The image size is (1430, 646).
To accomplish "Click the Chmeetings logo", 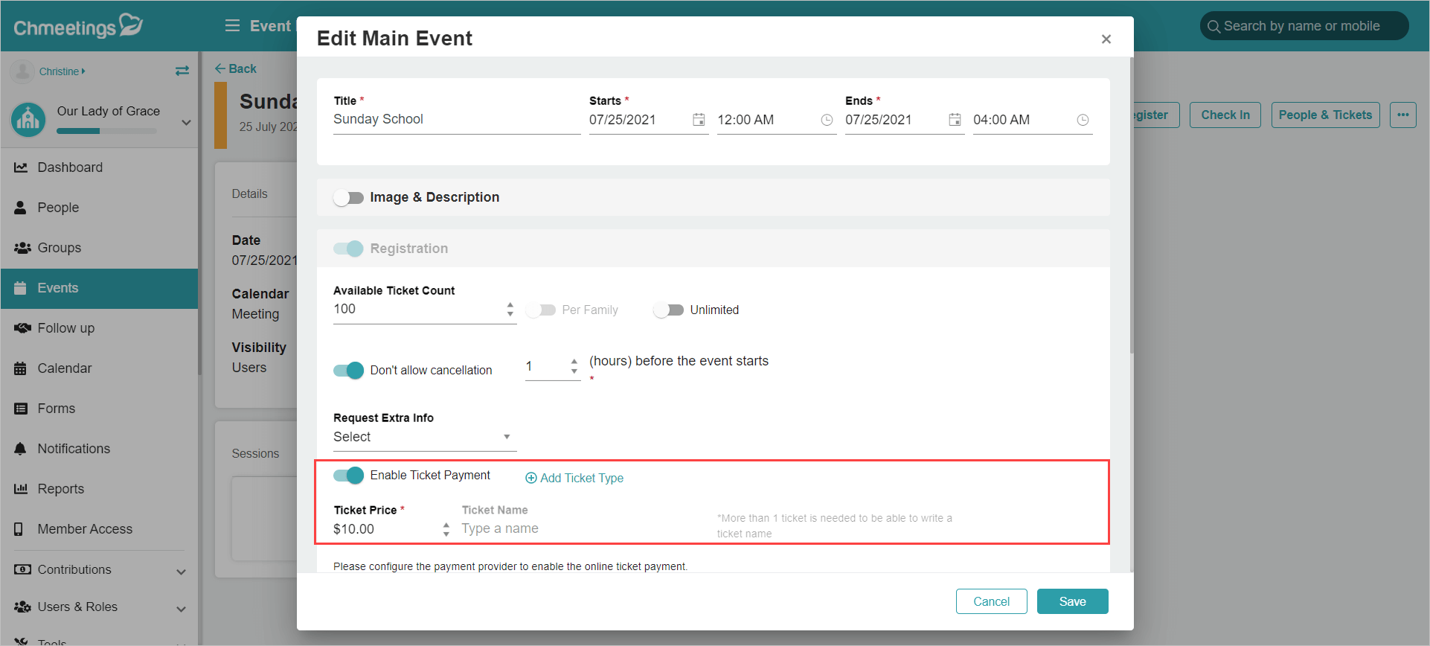I will click(x=78, y=26).
